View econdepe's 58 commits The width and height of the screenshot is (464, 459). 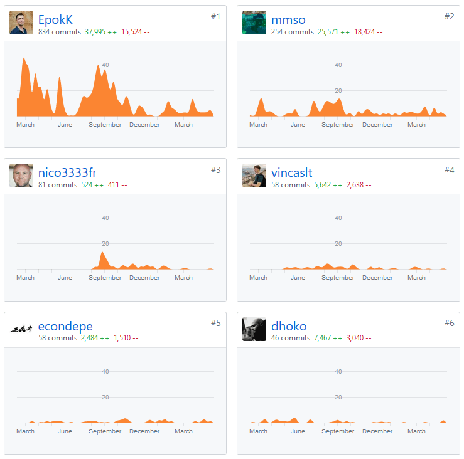[x=58, y=338]
